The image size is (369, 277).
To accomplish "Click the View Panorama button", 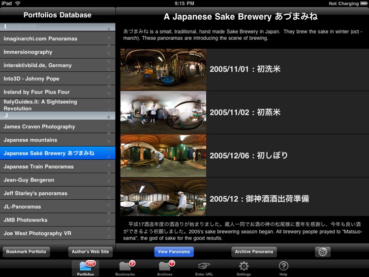I will (174, 252).
